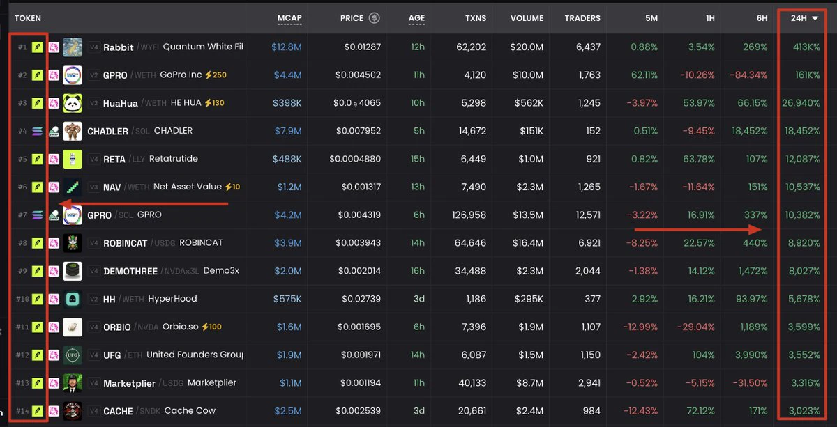Click the Uniswap icon in the ROBINCAT row
Image resolution: width=837 pixels, height=427 pixels.
54,243
